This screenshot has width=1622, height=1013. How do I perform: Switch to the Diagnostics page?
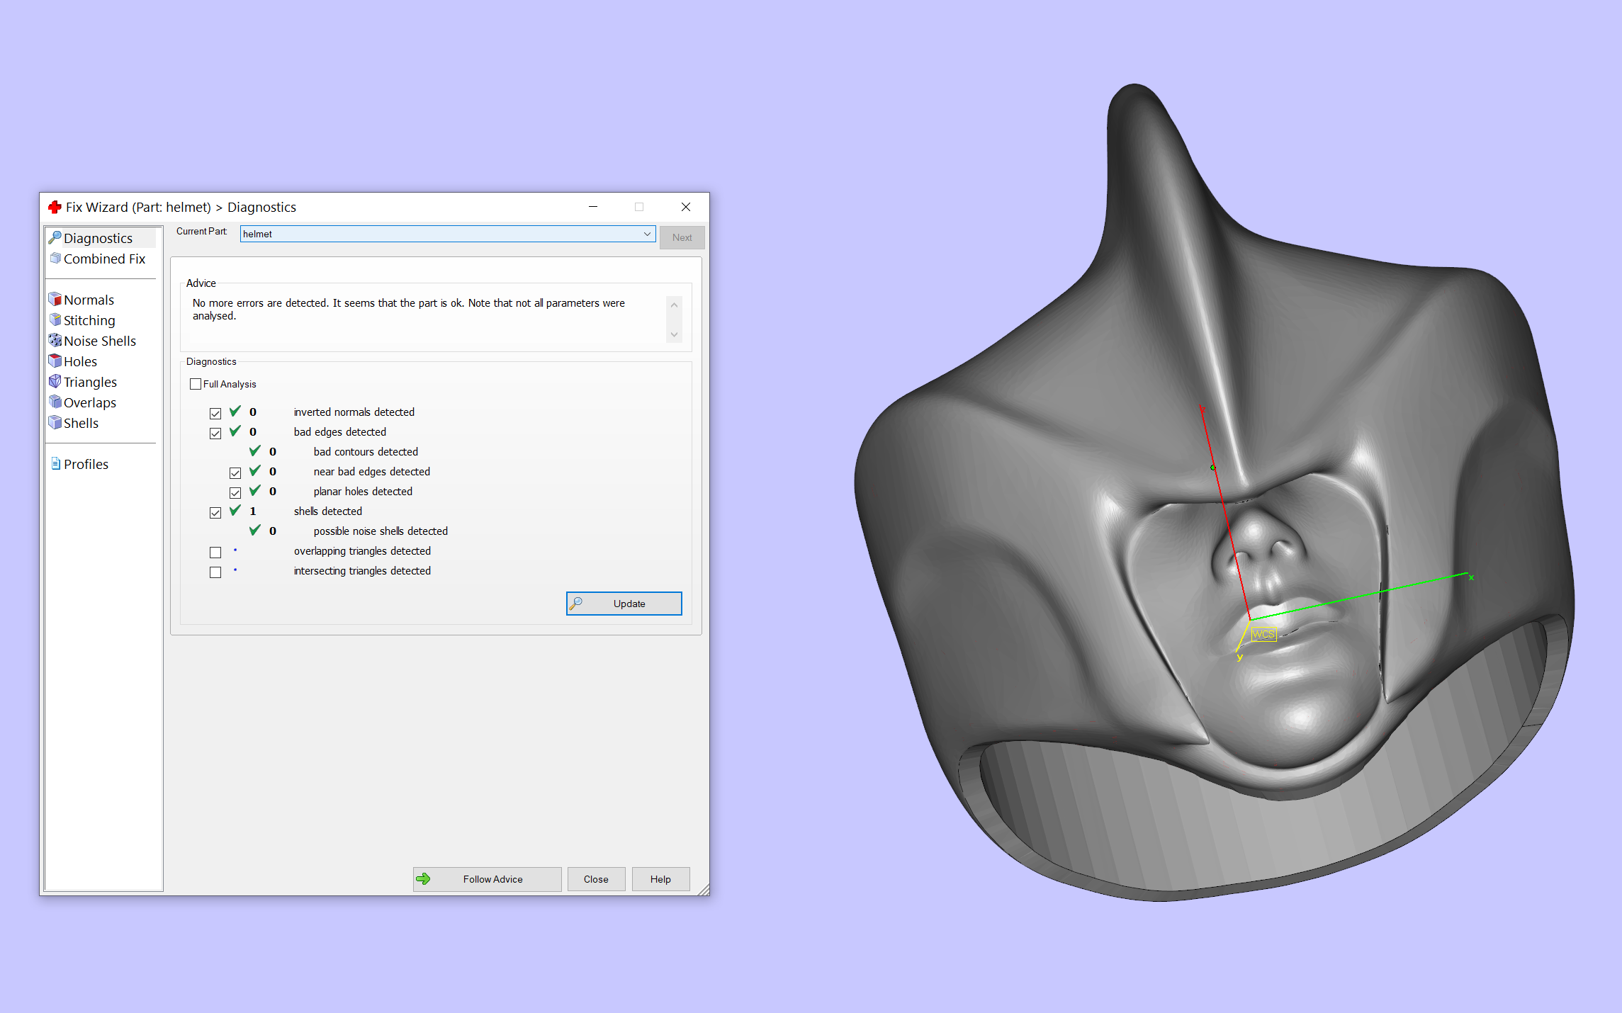pos(97,238)
